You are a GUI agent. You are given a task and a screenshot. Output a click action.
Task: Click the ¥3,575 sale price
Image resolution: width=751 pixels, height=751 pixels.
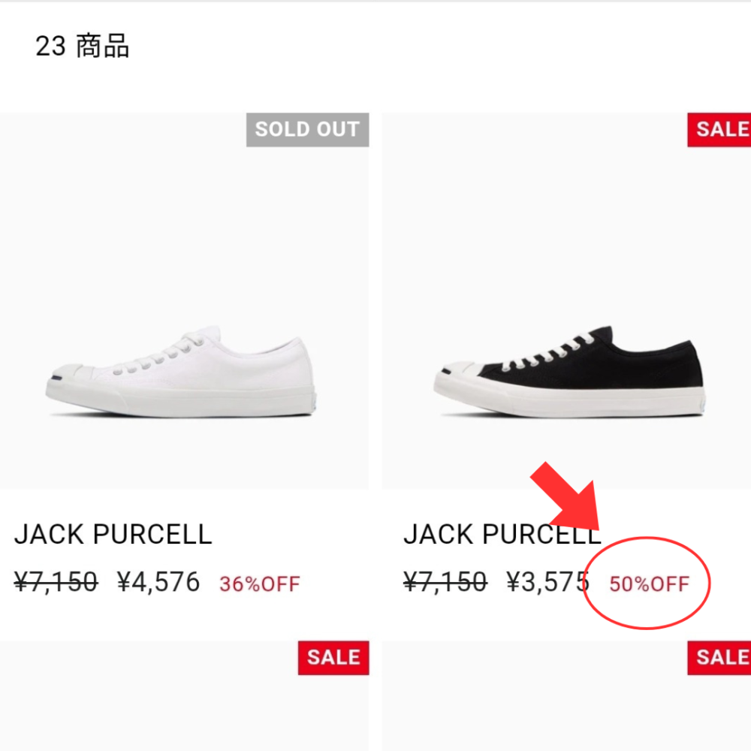[547, 582]
